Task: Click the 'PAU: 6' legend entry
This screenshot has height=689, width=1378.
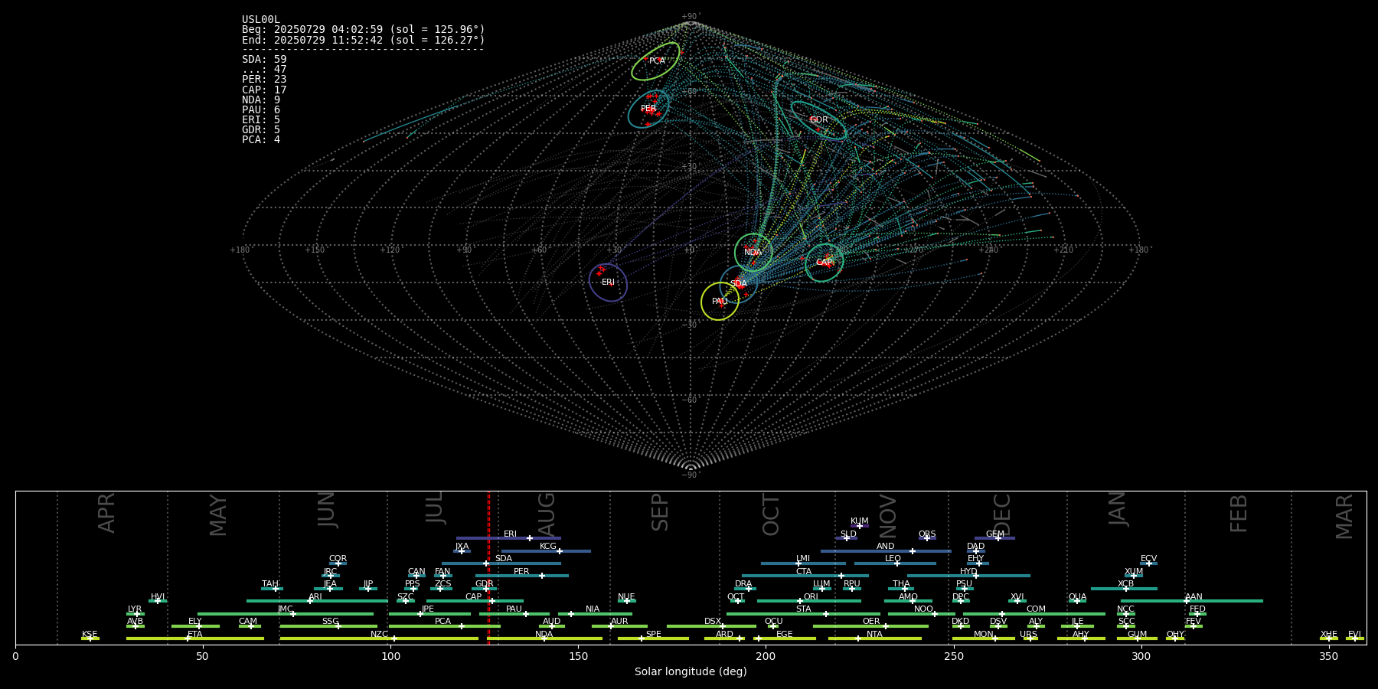Action: (261, 109)
